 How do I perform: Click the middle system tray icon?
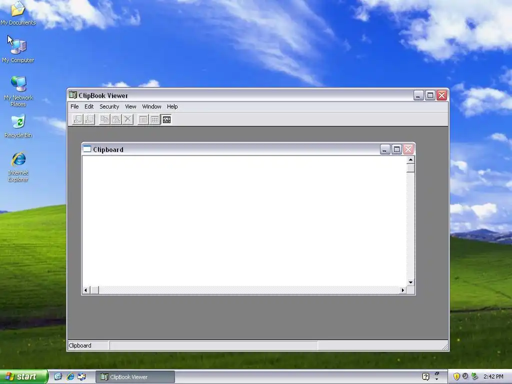[x=465, y=376]
